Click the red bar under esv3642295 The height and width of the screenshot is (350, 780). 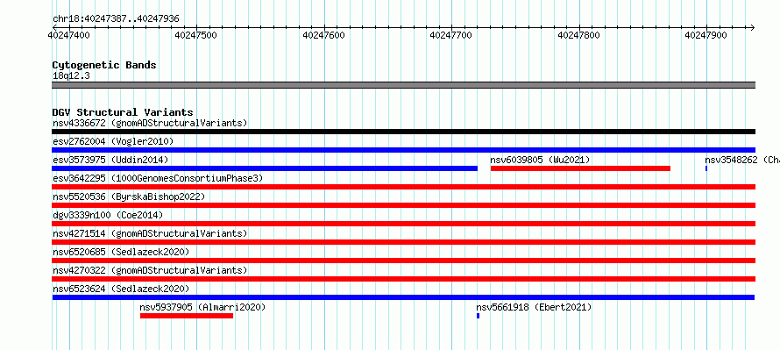(404, 187)
